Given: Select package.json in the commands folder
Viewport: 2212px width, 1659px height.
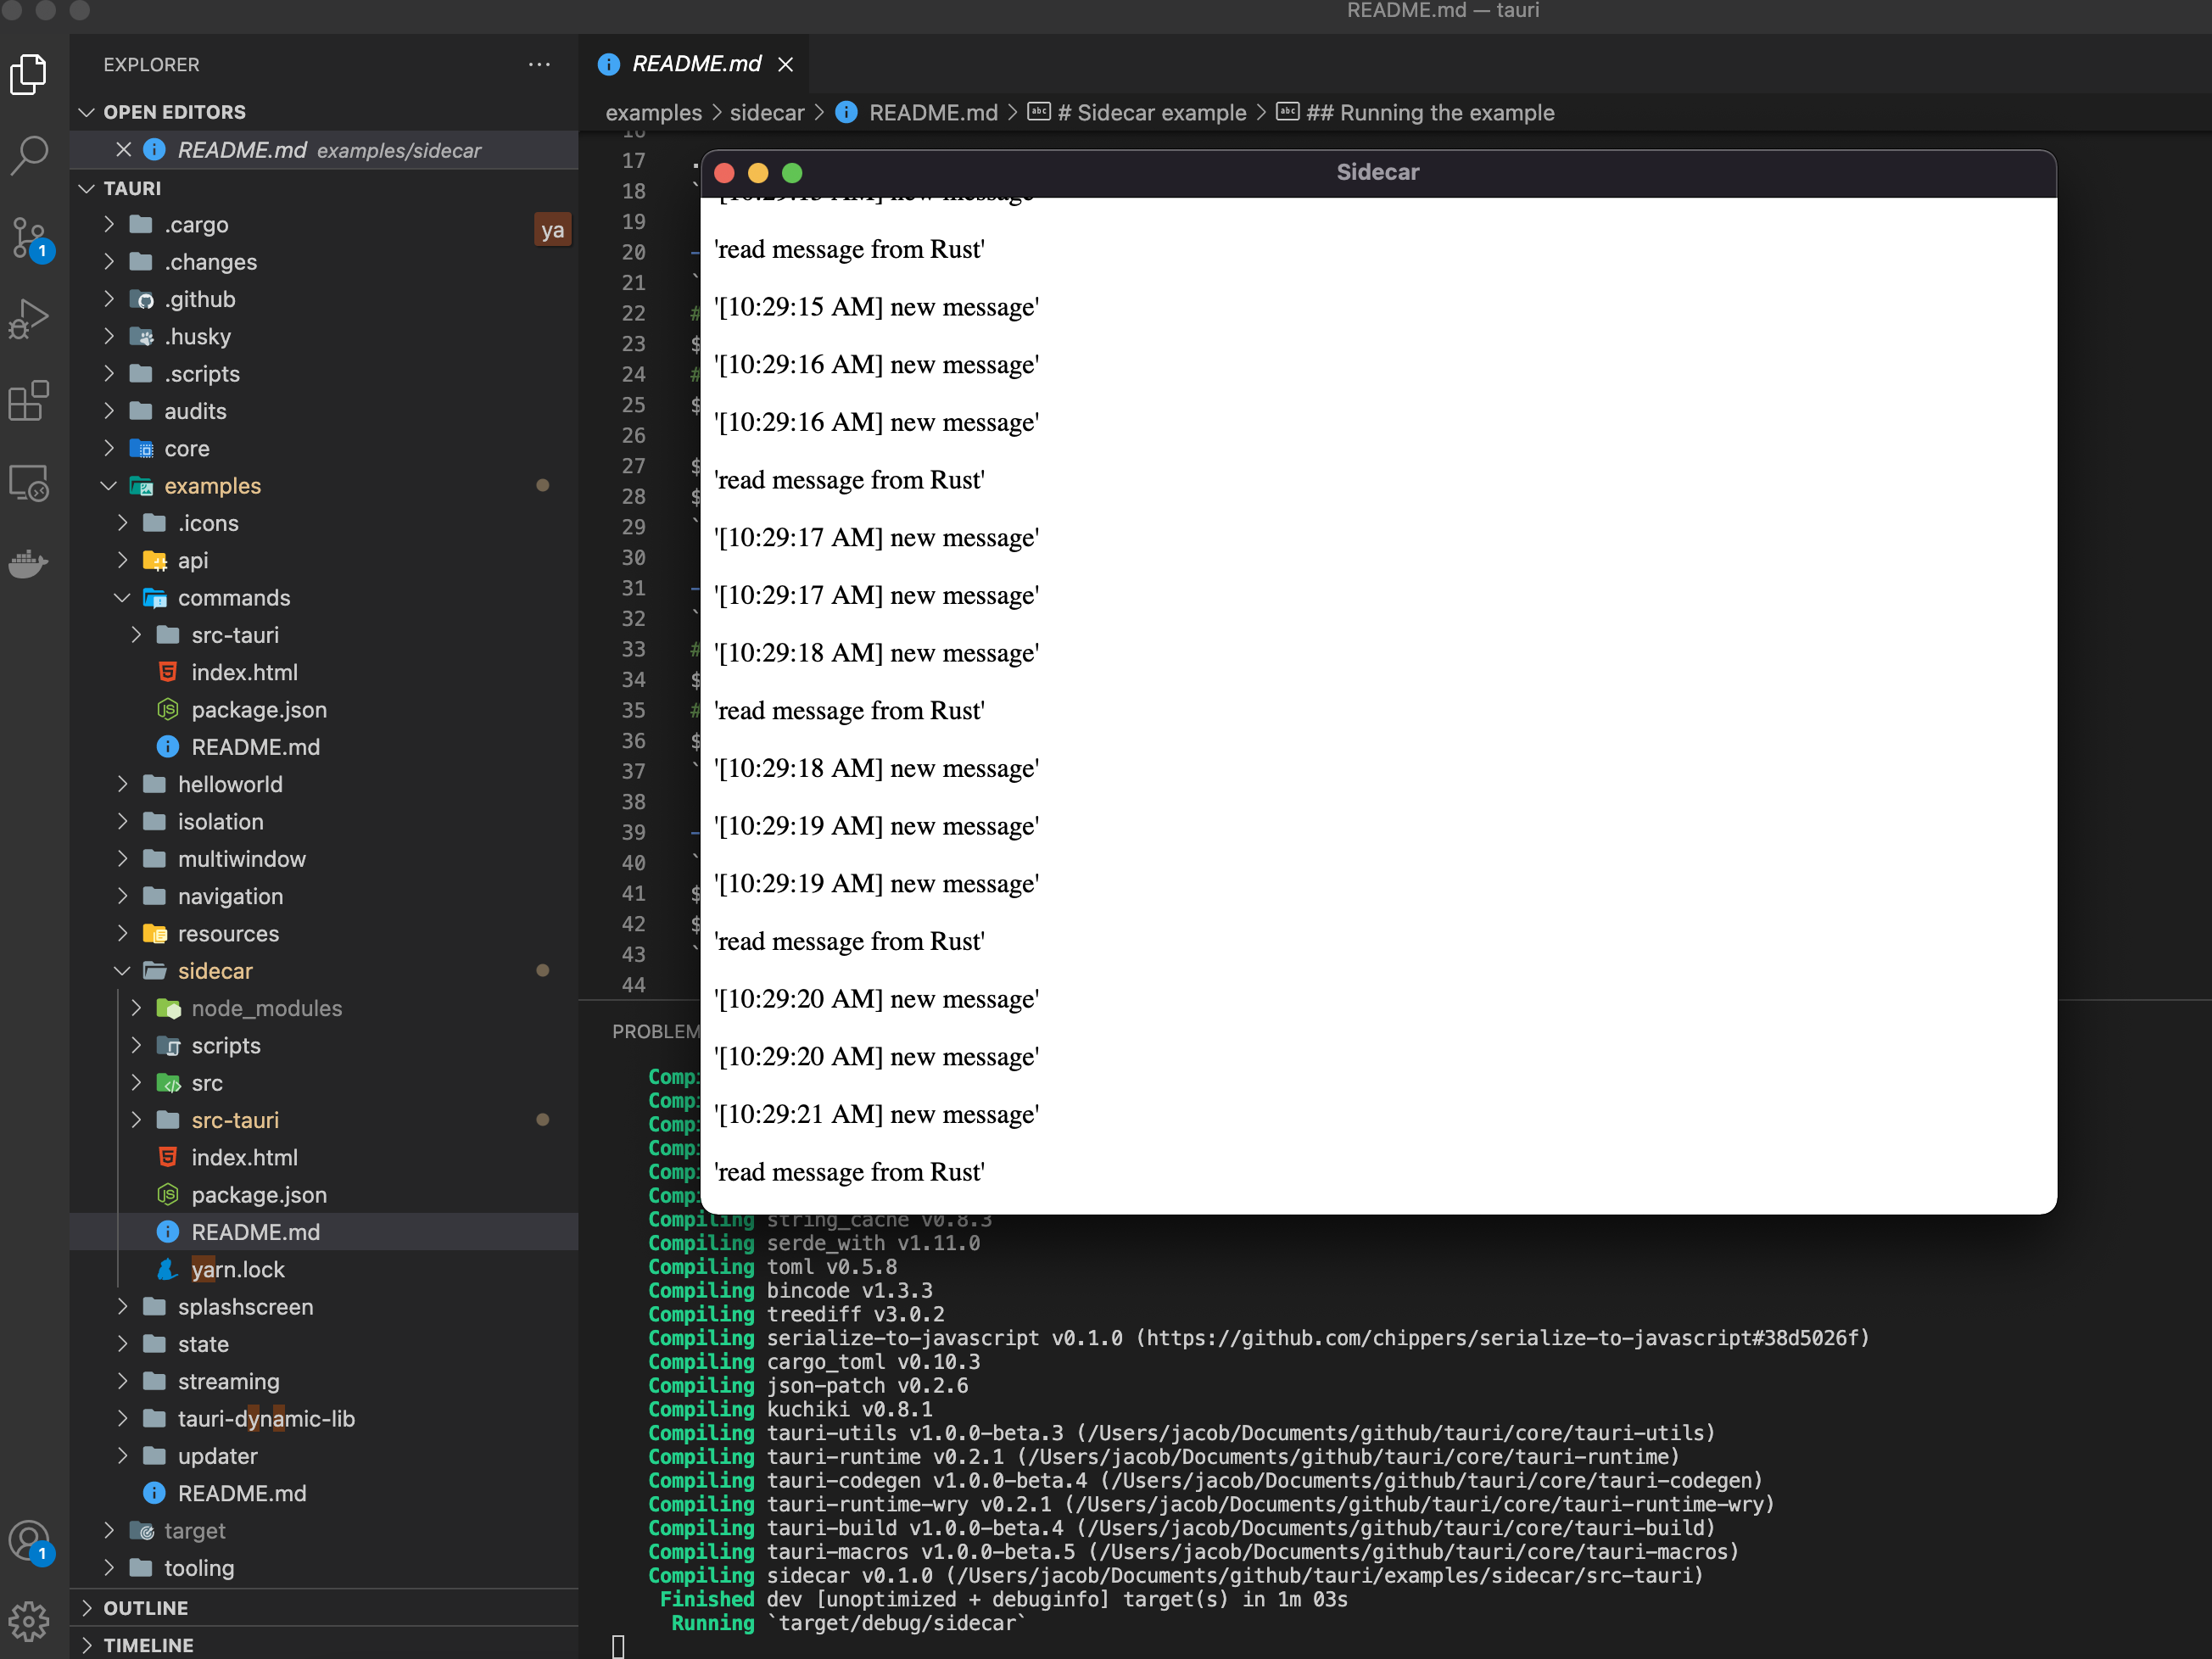Looking at the screenshot, I should [x=259, y=709].
